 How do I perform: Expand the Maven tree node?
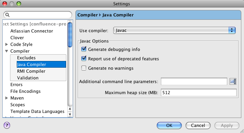point(7,98)
